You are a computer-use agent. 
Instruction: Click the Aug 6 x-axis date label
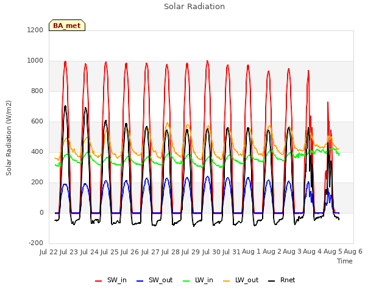(353, 252)
